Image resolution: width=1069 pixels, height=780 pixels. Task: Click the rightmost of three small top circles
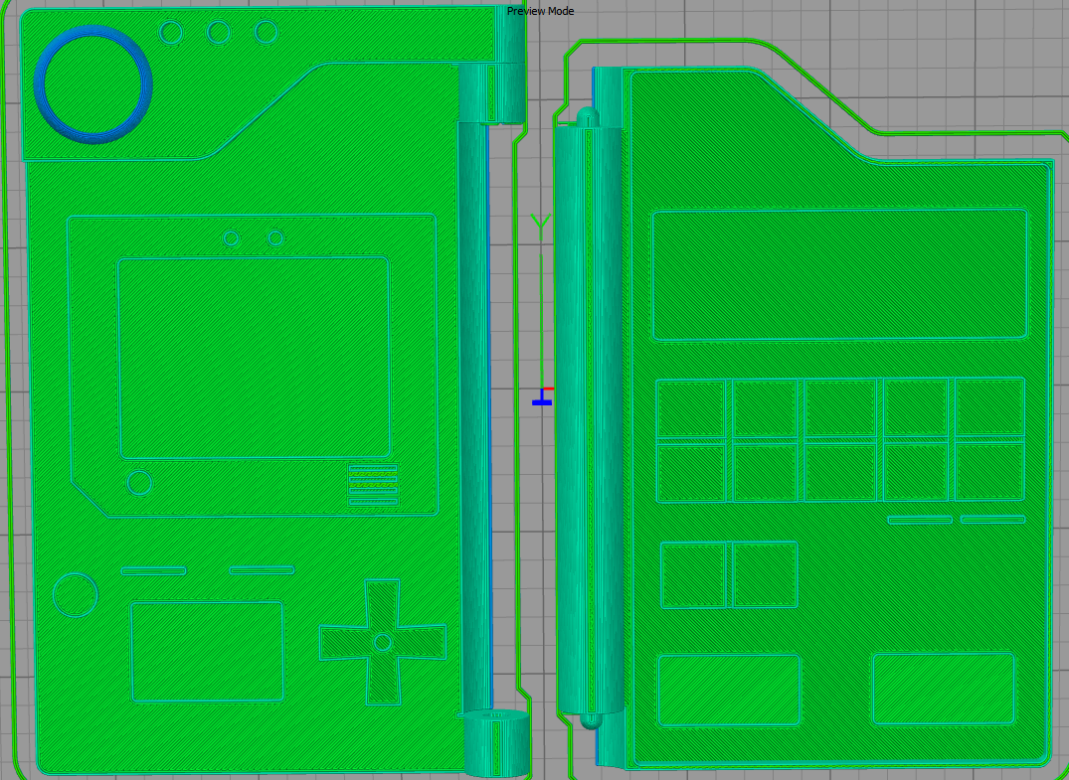(x=266, y=32)
